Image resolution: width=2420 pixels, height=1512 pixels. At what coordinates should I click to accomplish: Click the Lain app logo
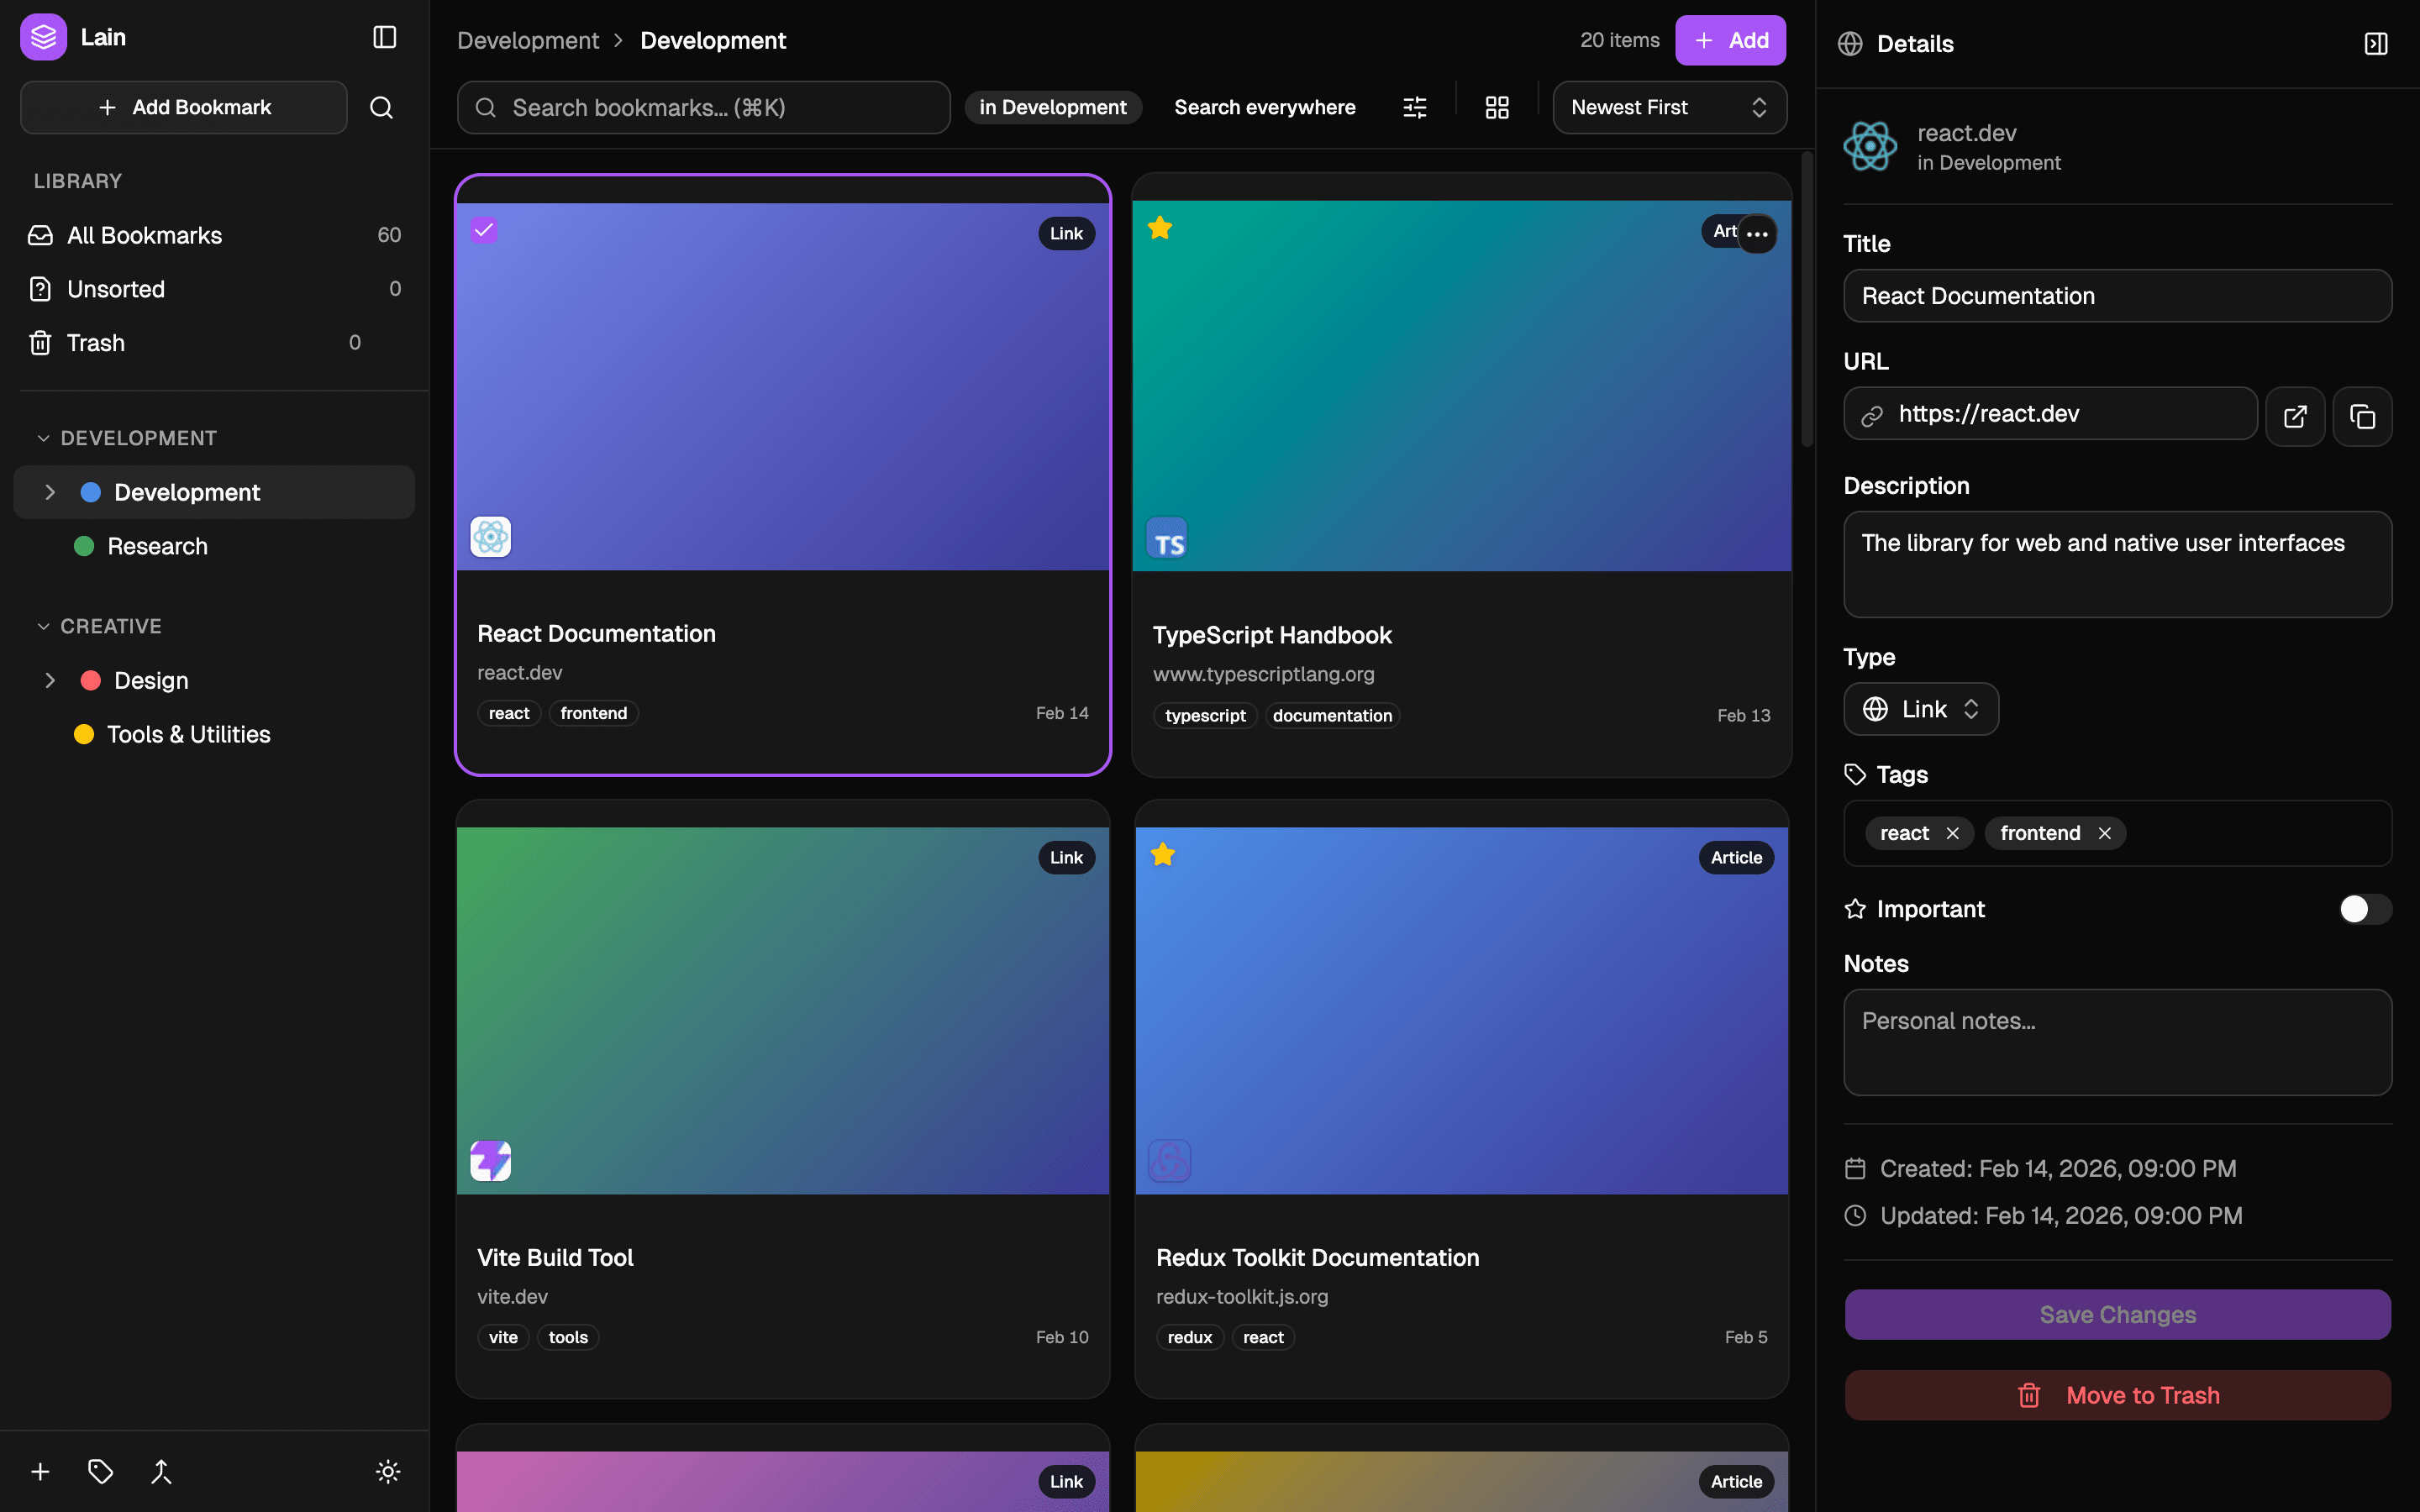43,37
